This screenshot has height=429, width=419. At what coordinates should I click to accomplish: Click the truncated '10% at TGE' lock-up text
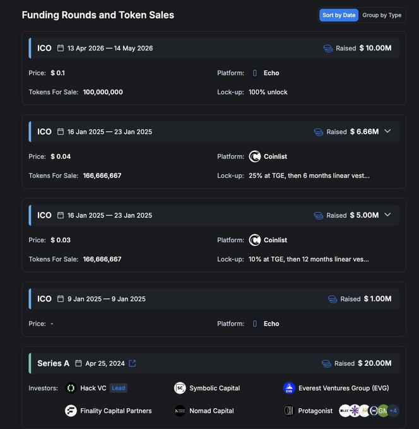(x=309, y=259)
